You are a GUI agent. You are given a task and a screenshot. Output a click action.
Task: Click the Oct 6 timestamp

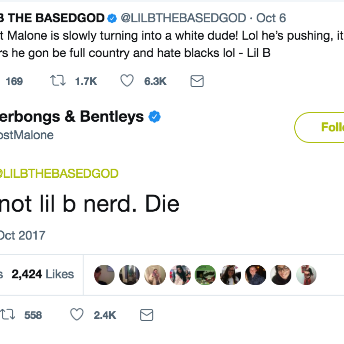point(271,18)
